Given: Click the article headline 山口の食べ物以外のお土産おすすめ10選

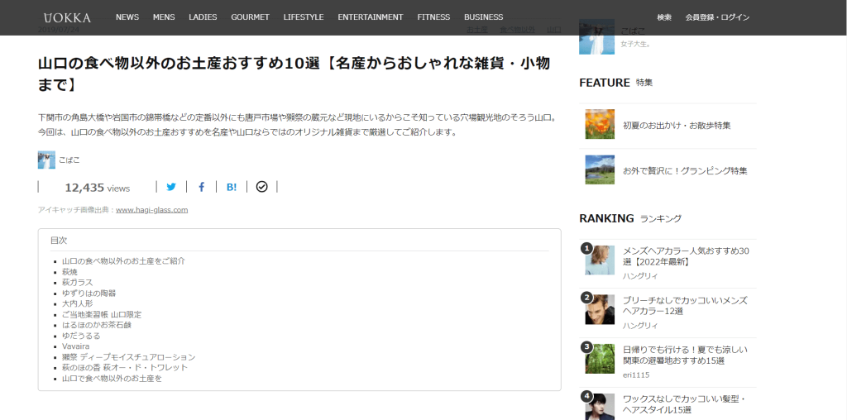Looking at the screenshot, I should (294, 74).
